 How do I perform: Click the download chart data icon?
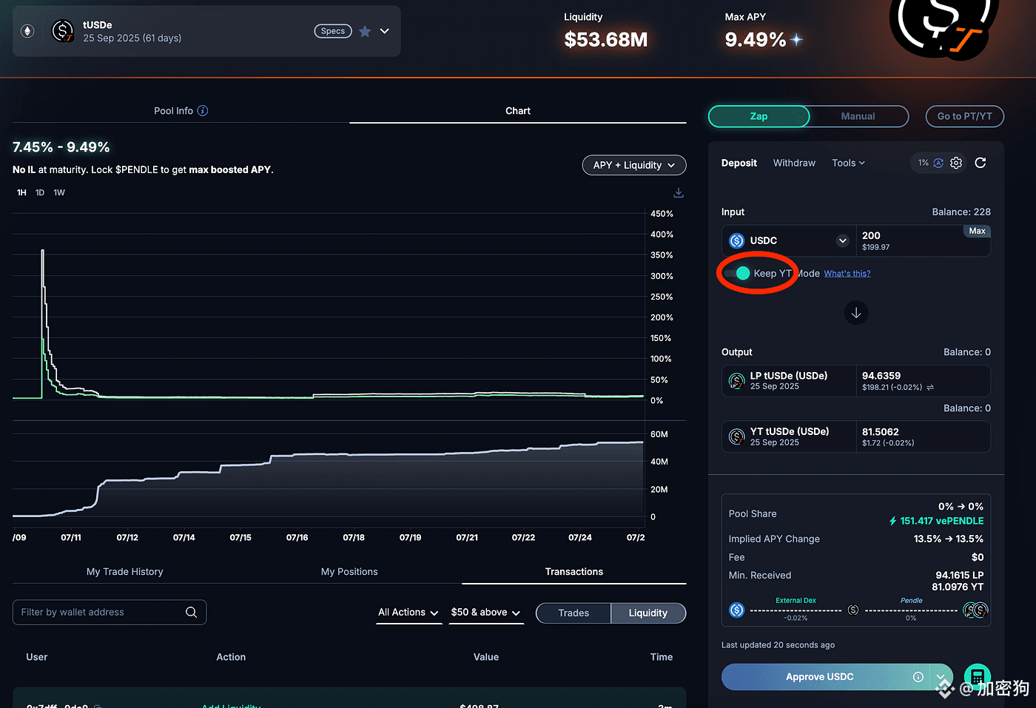(679, 193)
